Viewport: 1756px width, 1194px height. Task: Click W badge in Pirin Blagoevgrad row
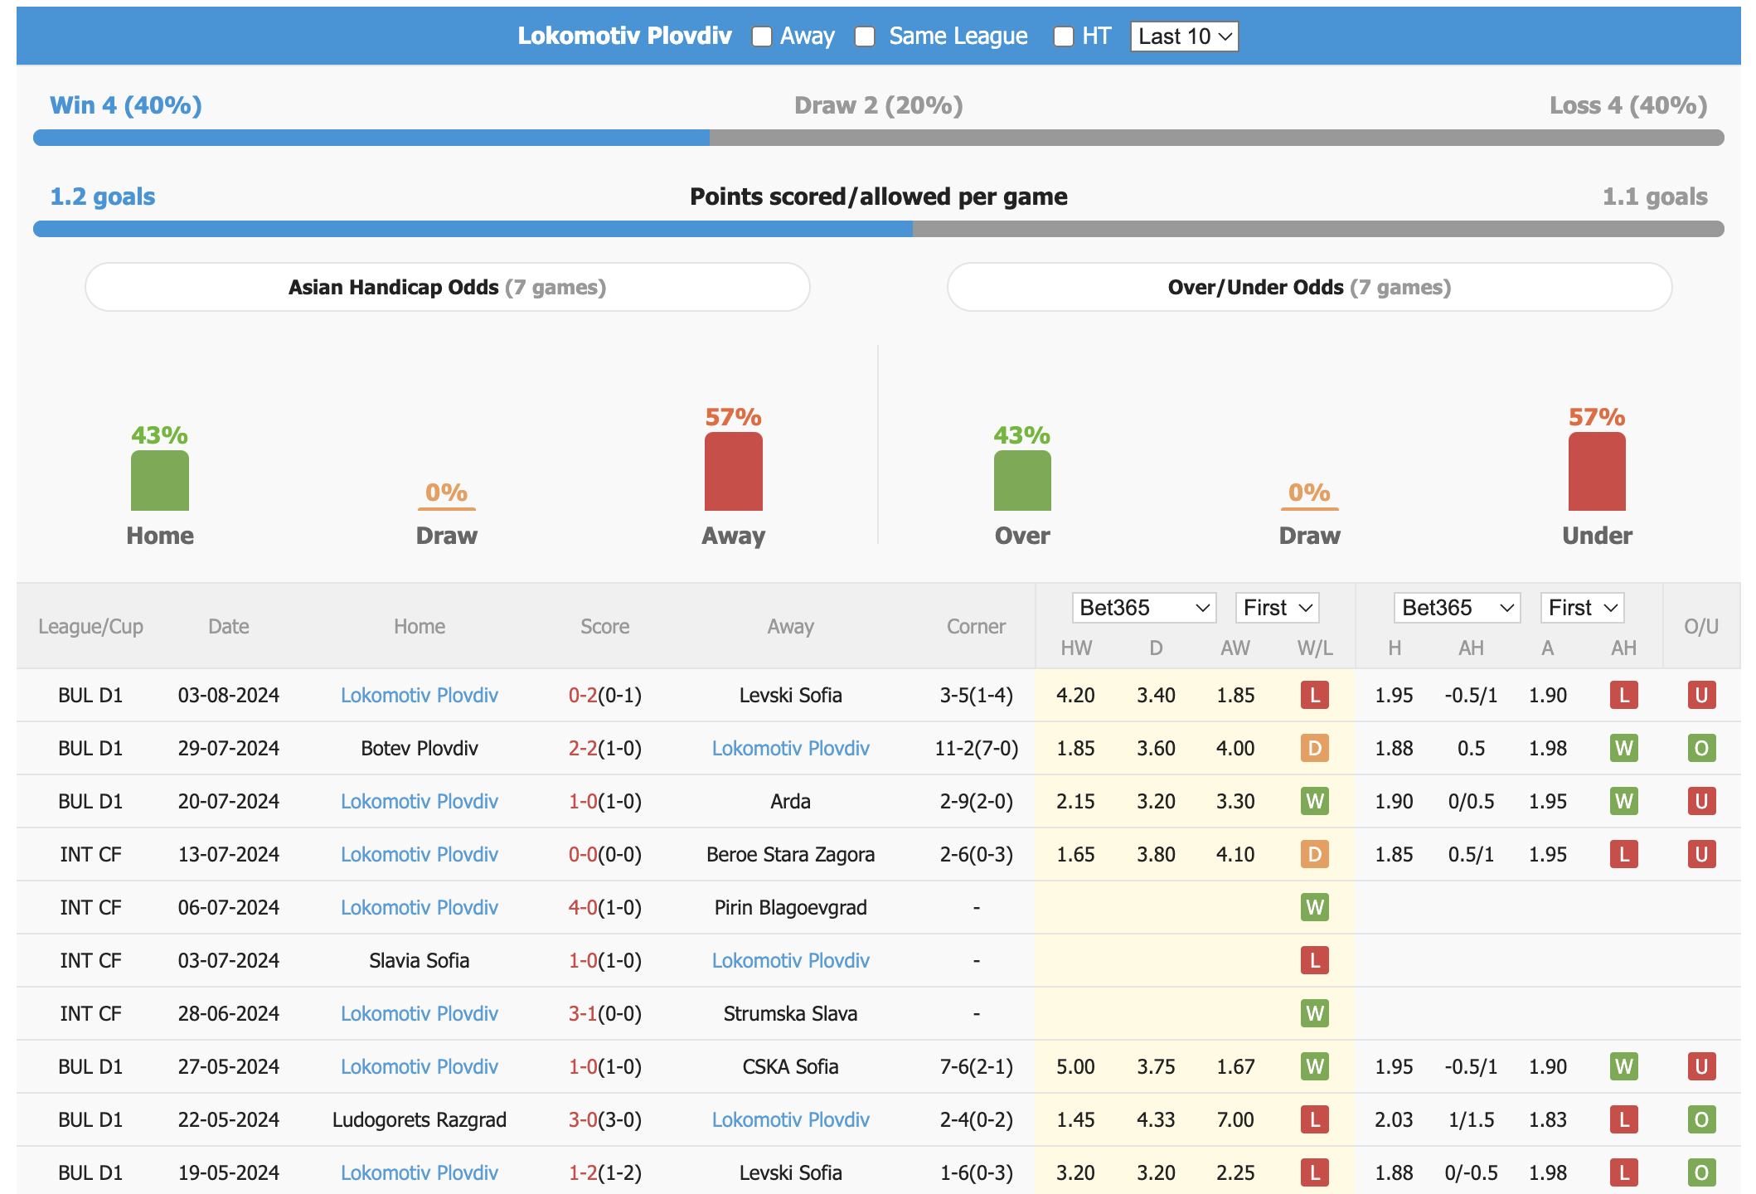click(1315, 907)
